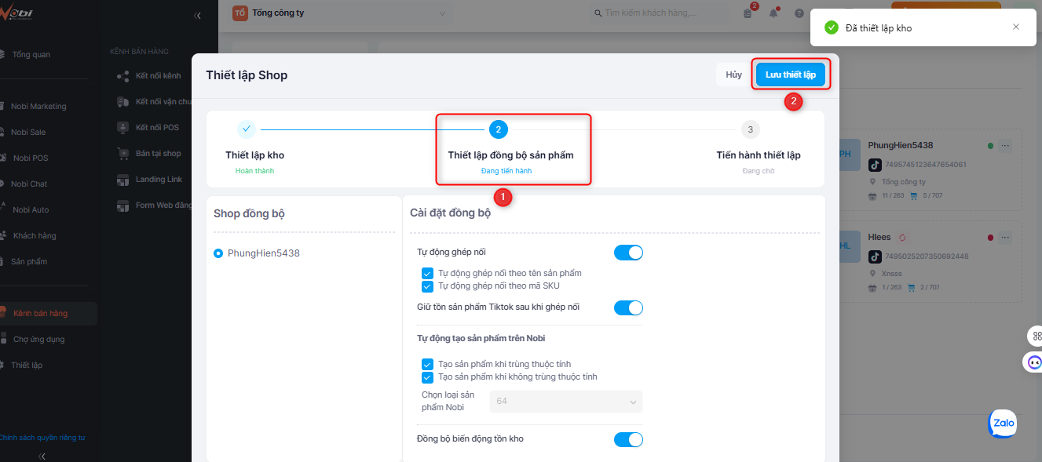Collapse the sidebar with double chevron
The image size is (1042, 462).
tap(197, 16)
